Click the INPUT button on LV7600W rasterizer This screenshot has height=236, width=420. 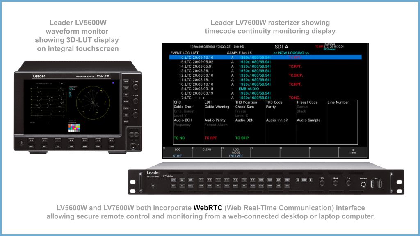click(x=173, y=180)
